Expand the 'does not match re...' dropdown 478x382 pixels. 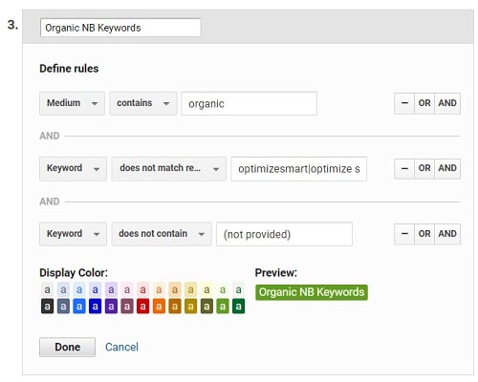click(x=168, y=168)
